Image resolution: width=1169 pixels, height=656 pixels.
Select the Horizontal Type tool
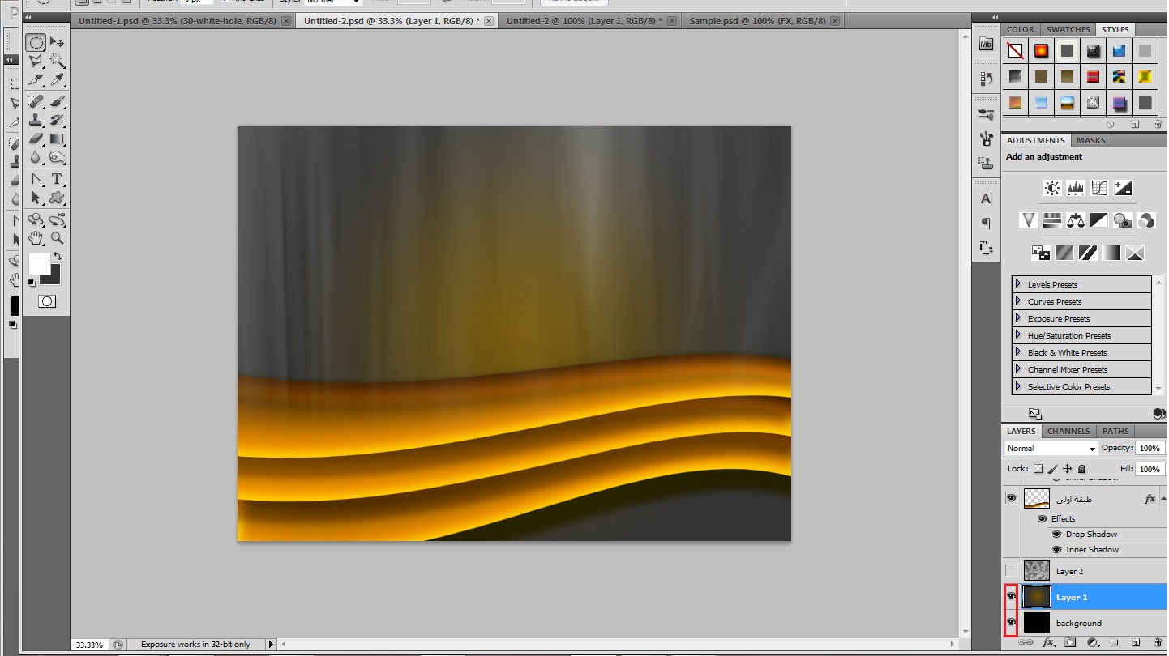57,179
